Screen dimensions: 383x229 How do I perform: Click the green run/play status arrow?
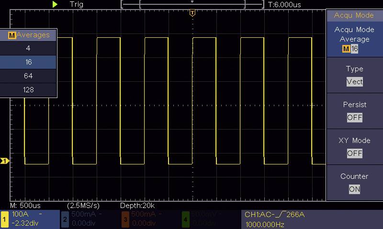point(56,4)
